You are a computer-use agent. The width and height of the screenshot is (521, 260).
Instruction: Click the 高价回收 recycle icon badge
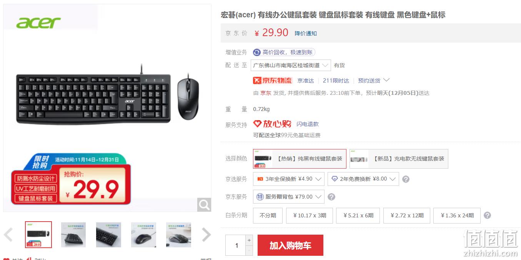click(257, 52)
